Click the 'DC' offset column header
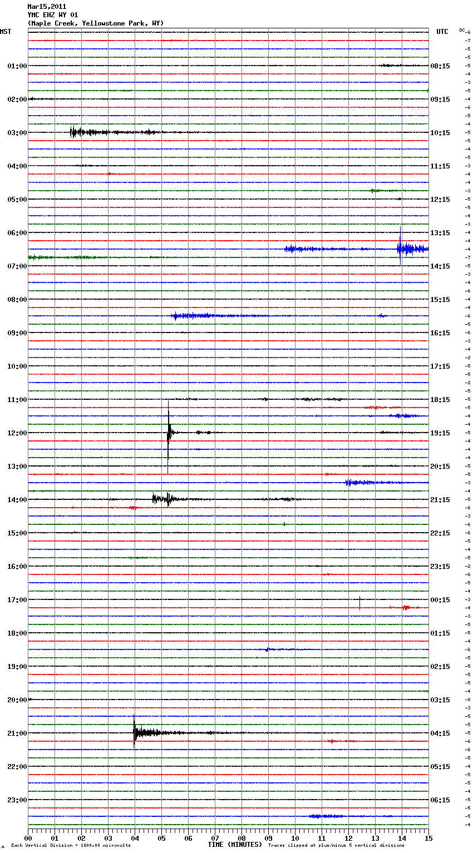473x853 pixels. point(462,30)
